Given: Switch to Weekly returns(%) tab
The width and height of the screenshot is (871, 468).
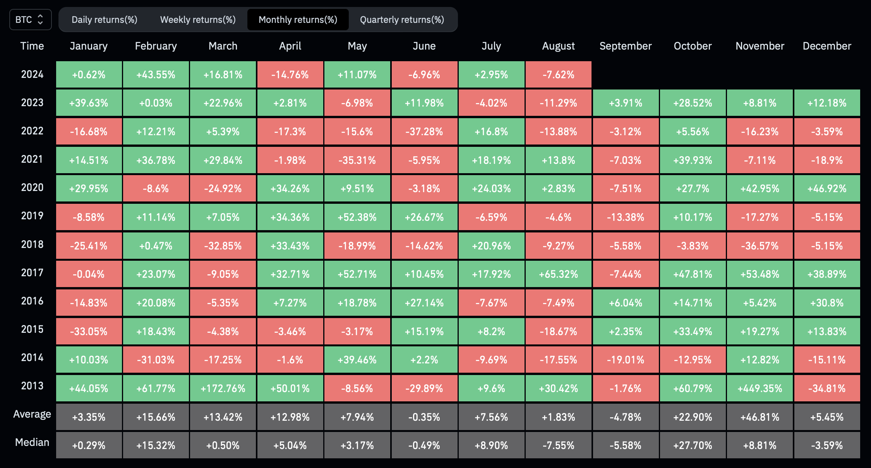Looking at the screenshot, I should pos(198,20).
